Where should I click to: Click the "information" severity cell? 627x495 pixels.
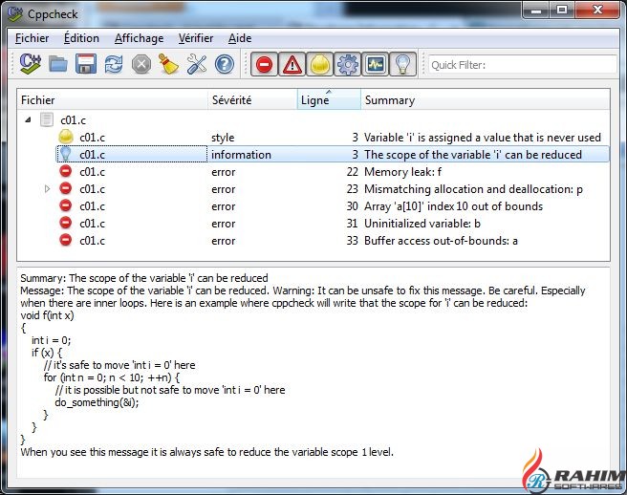pos(241,155)
